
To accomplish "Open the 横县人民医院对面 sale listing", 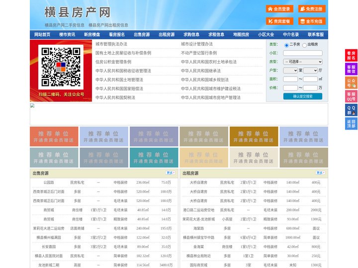I will coord(49,256).
